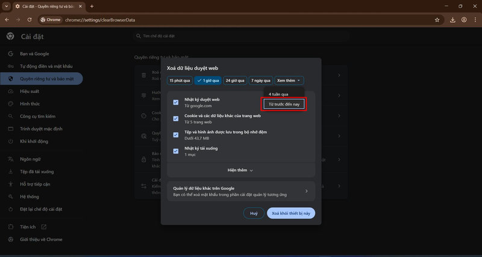482x257 pixels.
Task: Click the Google G icon for Bạn và Google
Action: (10, 53)
